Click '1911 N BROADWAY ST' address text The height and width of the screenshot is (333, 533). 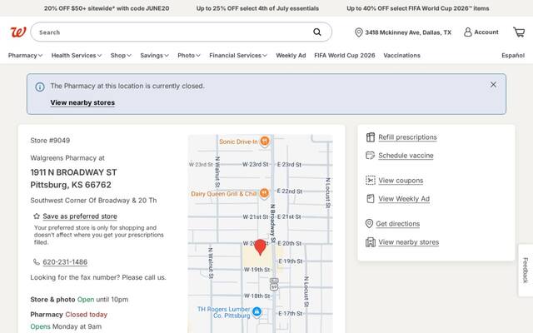click(x=73, y=172)
